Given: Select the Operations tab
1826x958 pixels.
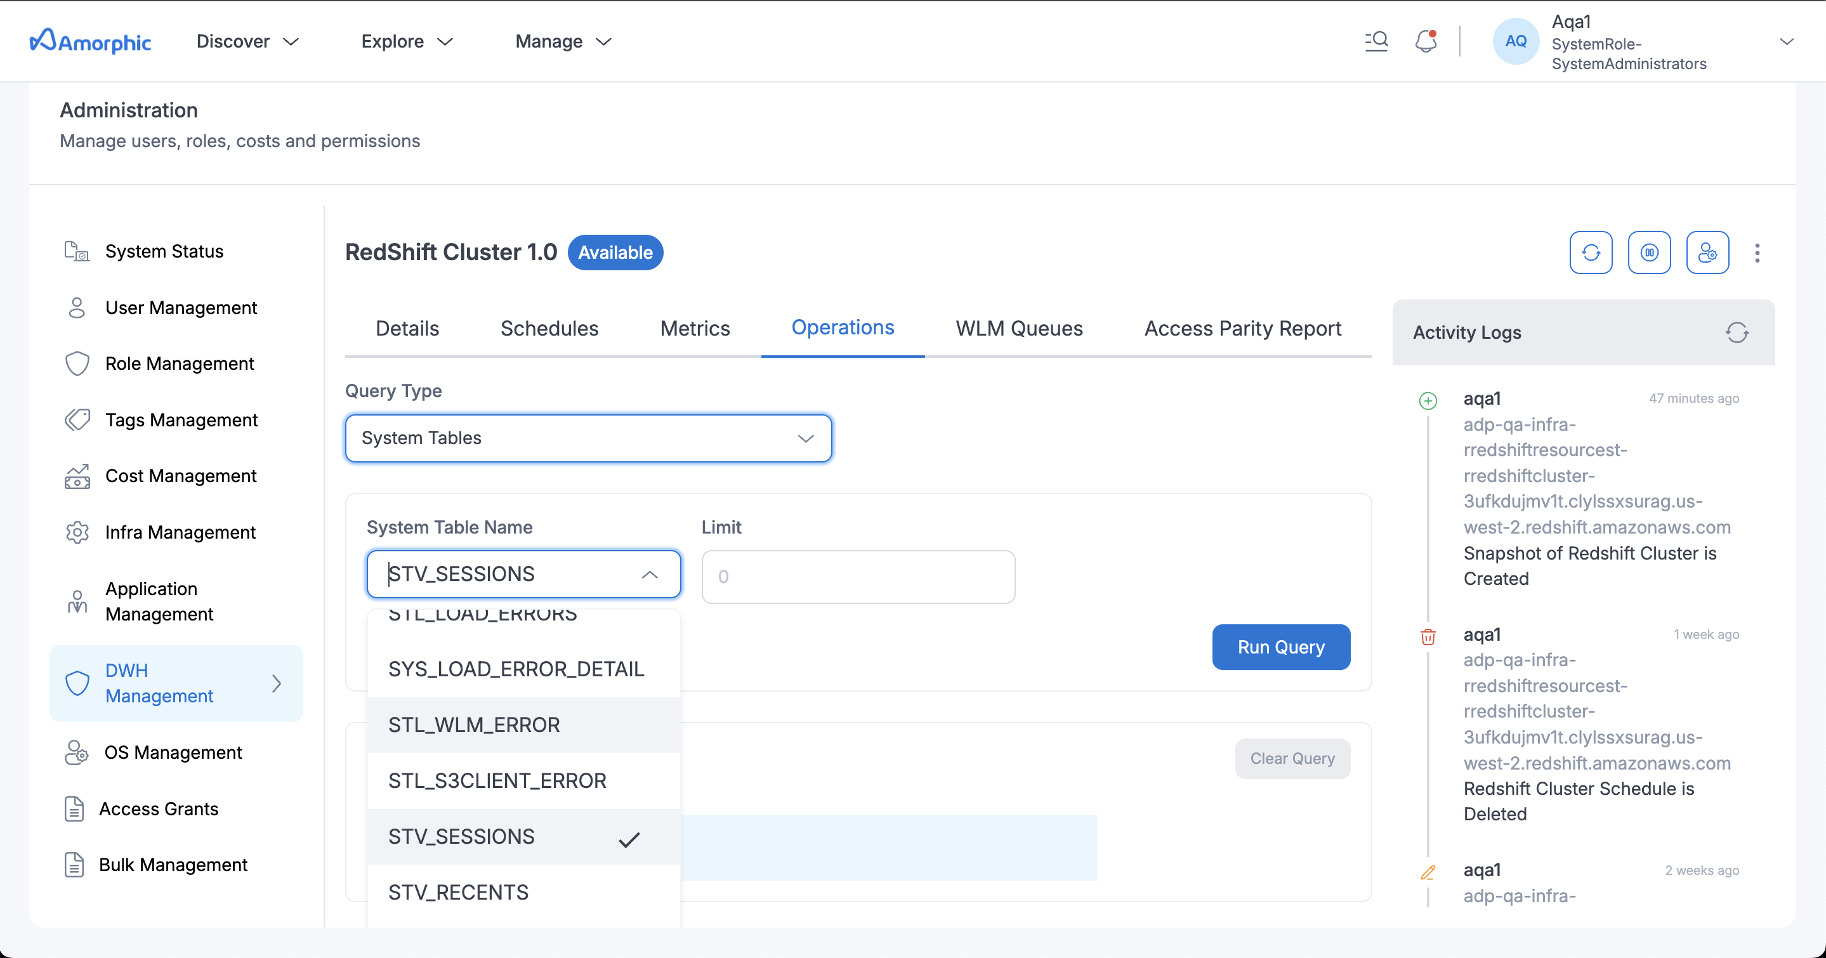Looking at the screenshot, I should click(843, 327).
